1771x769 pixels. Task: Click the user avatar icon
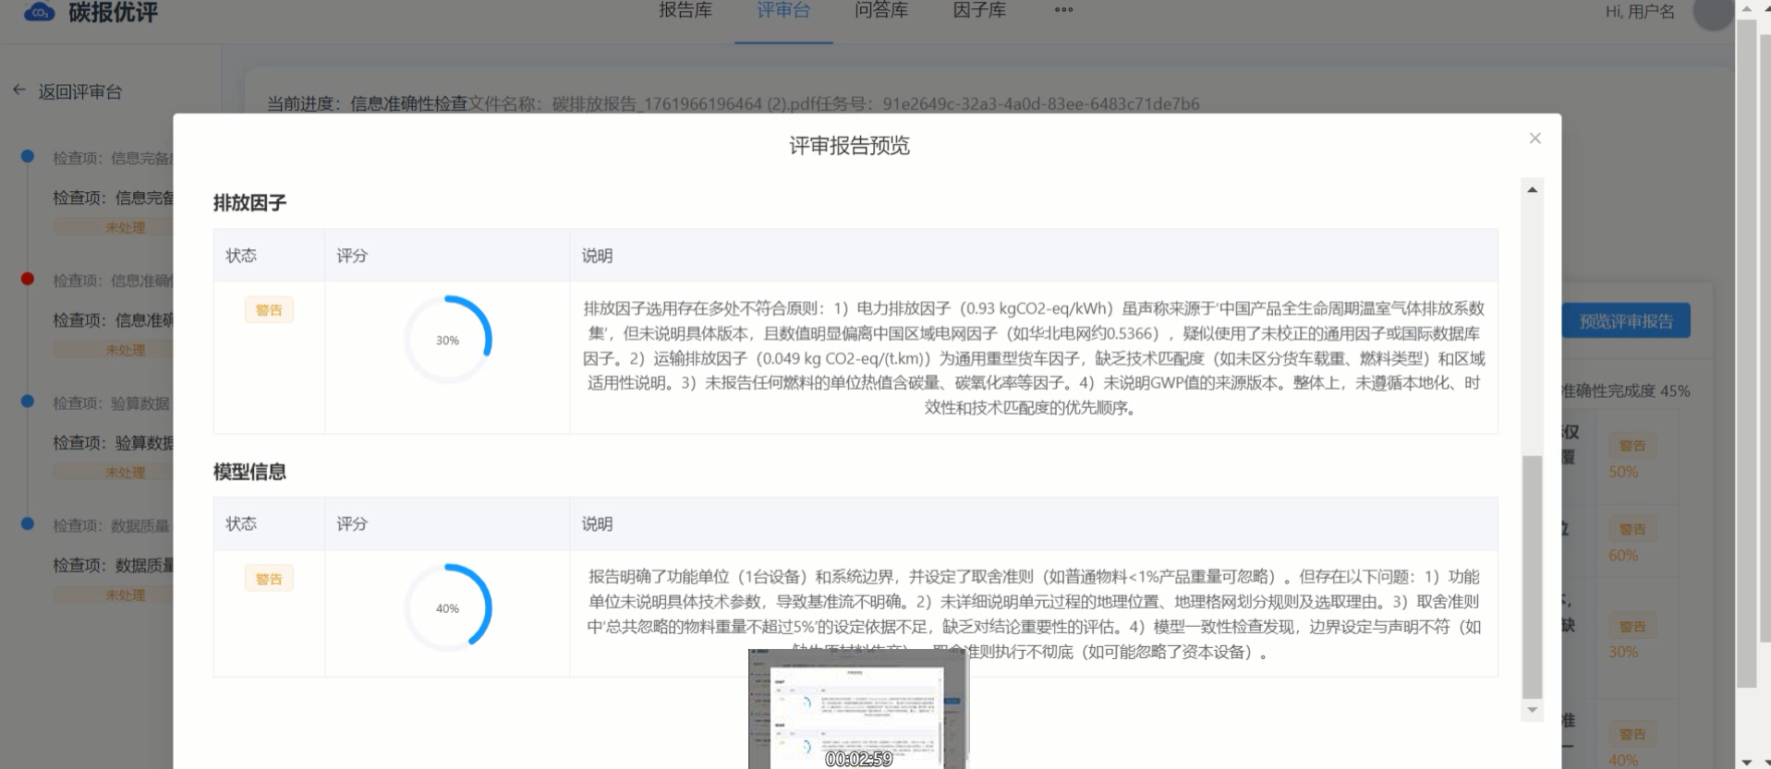1711,13
